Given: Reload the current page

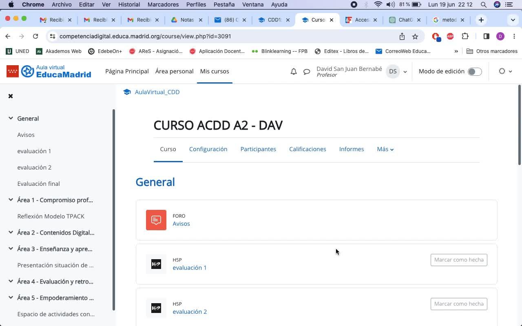Looking at the screenshot, I should (x=35, y=36).
